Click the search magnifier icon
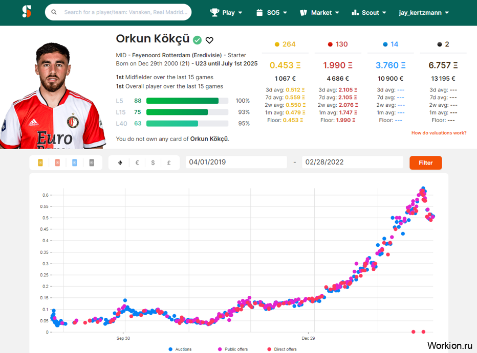 point(54,12)
